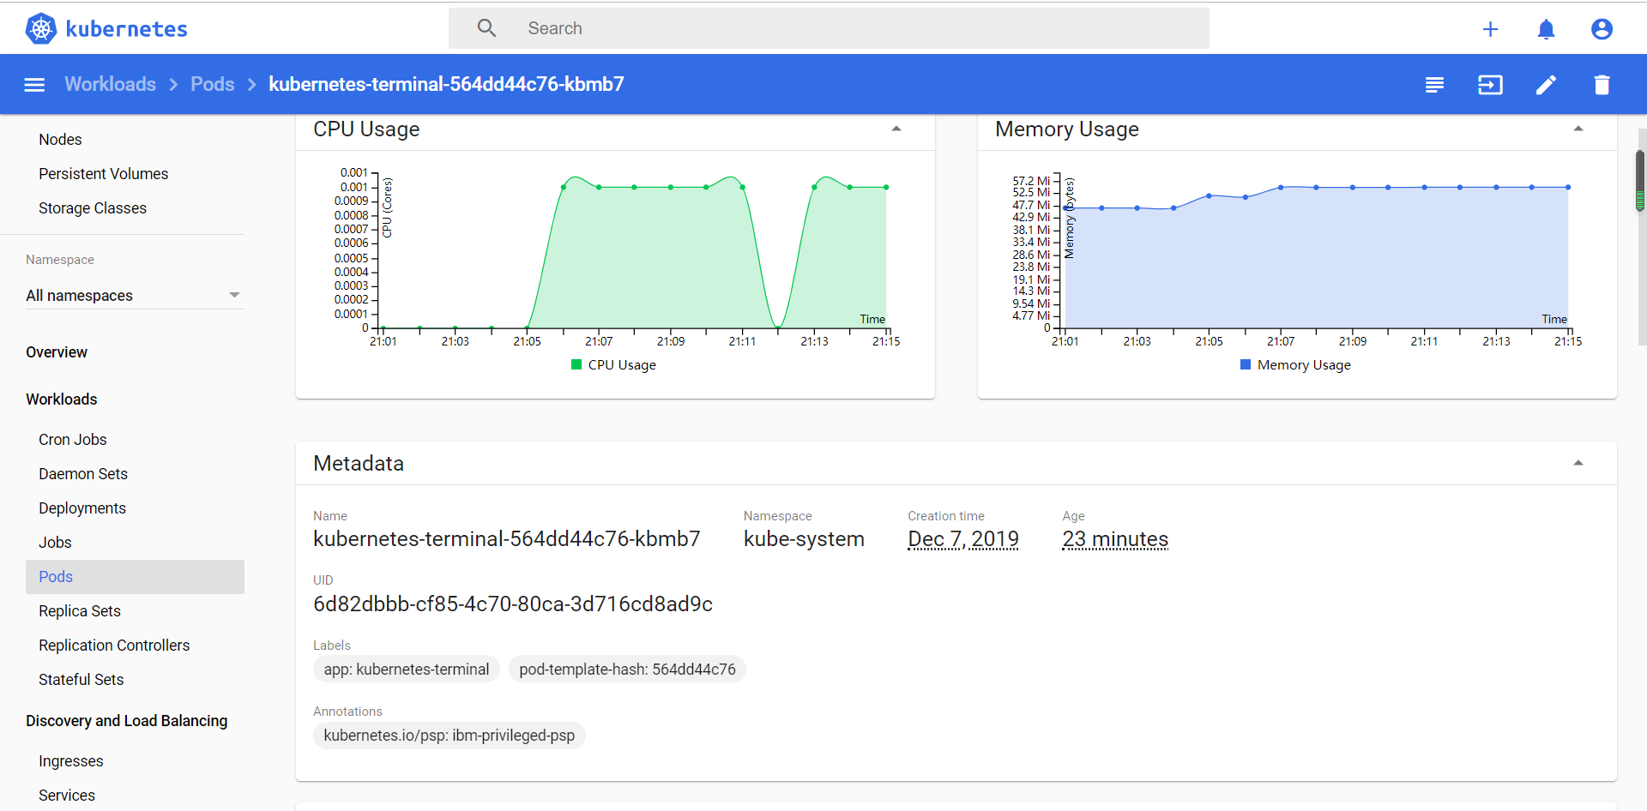Click the creation time 'Dec 7, 2019'

click(x=963, y=538)
